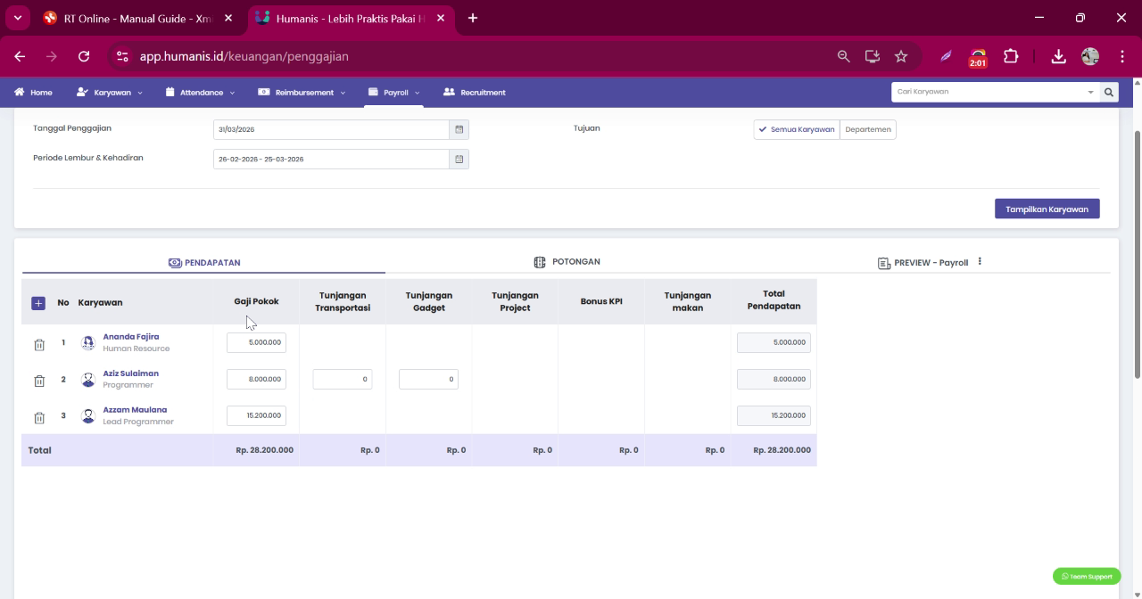Click the page vertical scrollbar
The image size is (1142, 599).
click(x=1137, y=254)
